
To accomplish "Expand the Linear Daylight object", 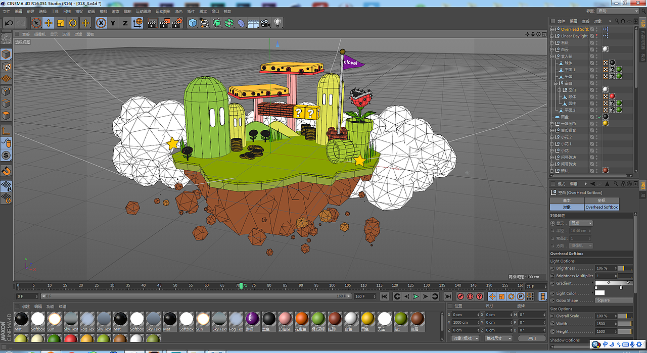I will pos(552,36).
